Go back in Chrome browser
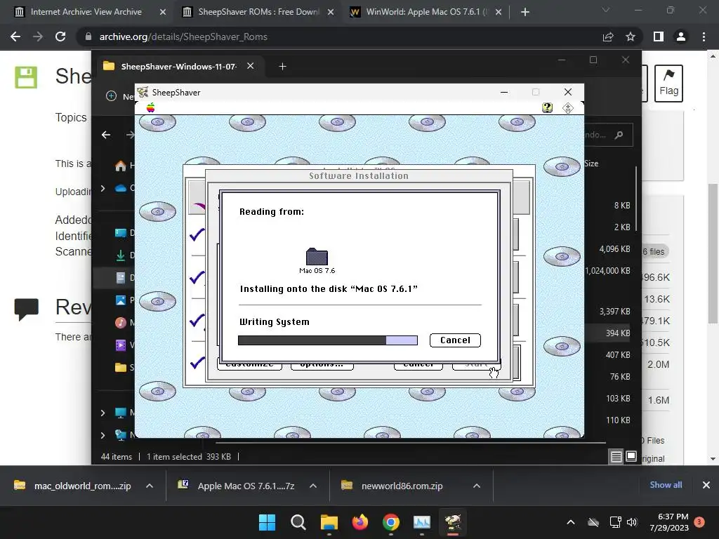The image size is (719, 539). pos(15,36)
